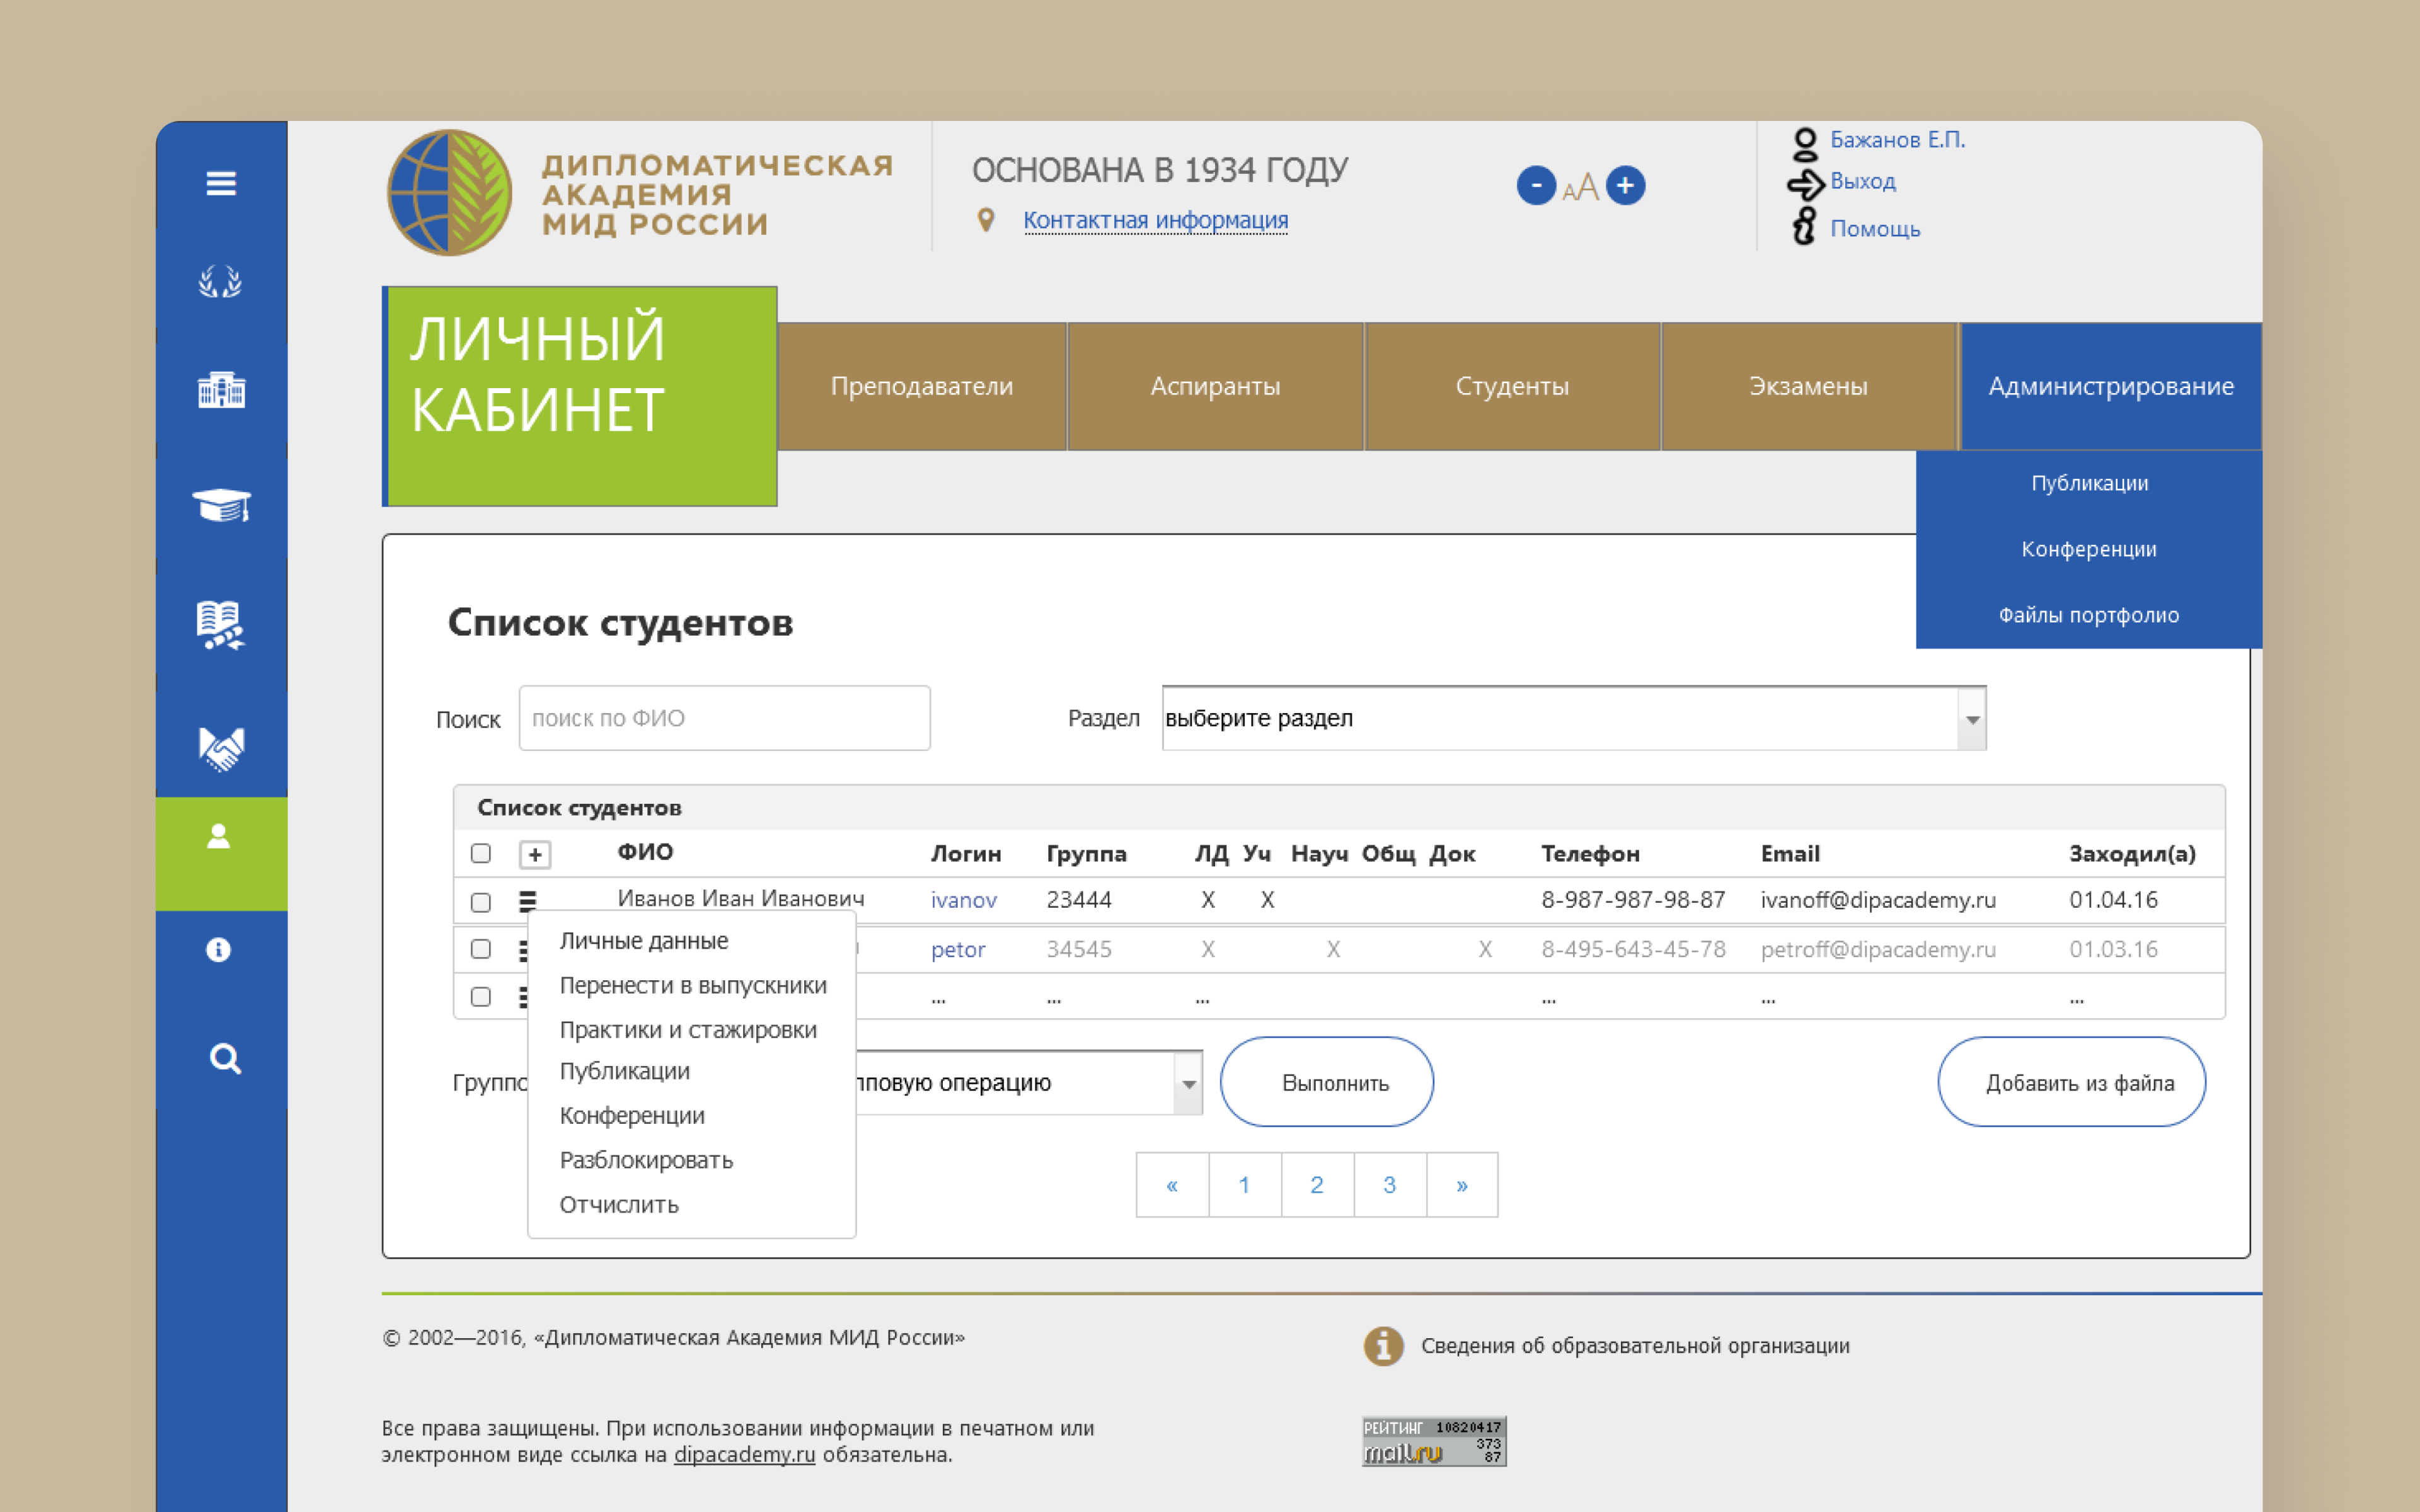Click the building icon in the sidebar
Screen dimensions: 2420x1512
[x=222, y=392]
